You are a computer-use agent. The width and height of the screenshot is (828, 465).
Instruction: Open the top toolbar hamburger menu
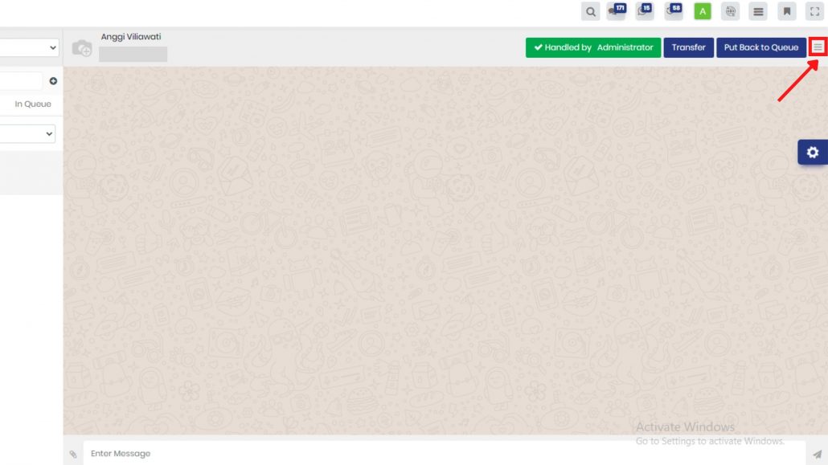click(x=758, y=11)
